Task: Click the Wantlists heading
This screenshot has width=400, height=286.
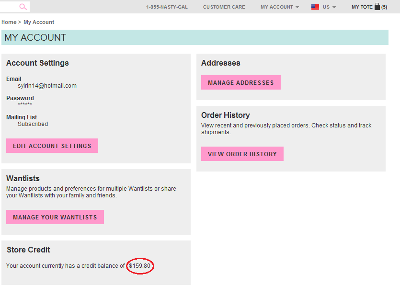Action: (23, 178)
